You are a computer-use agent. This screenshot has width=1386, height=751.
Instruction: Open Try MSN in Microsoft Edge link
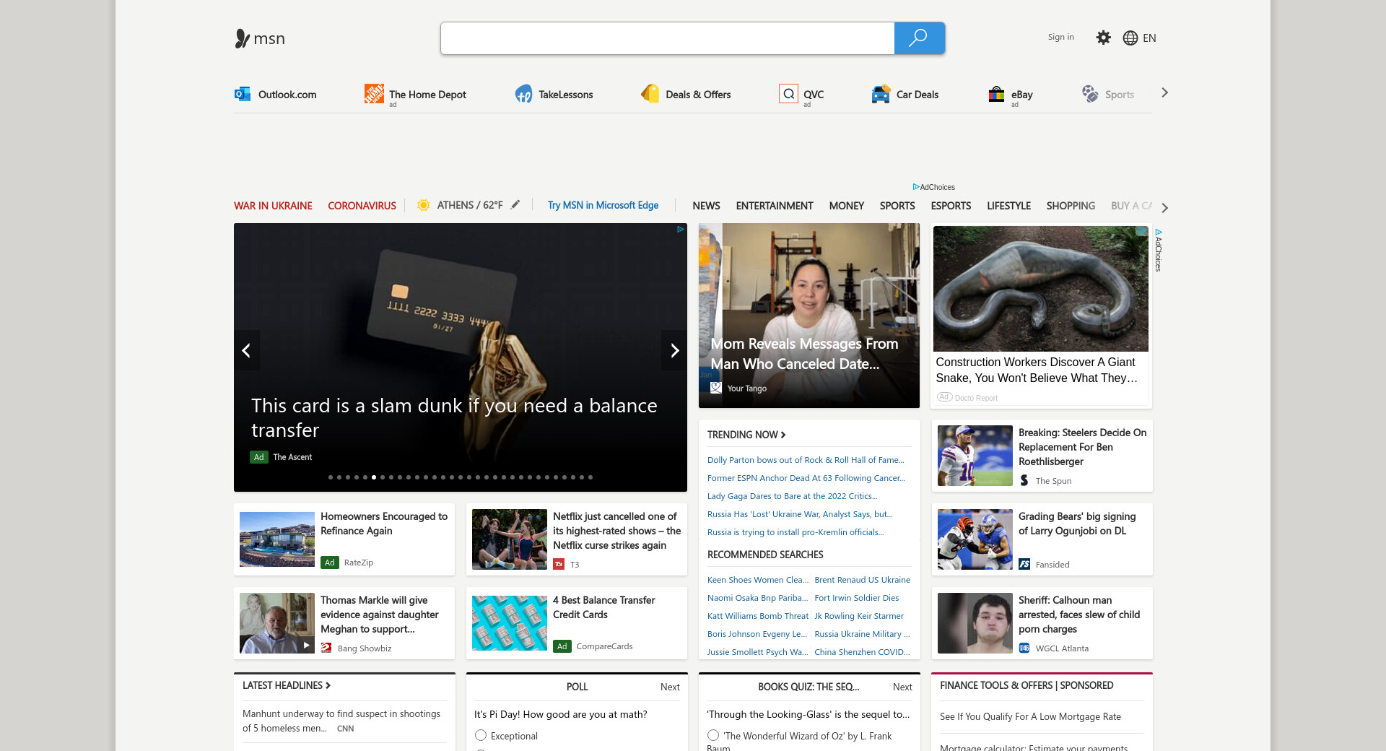click(603, 205)
